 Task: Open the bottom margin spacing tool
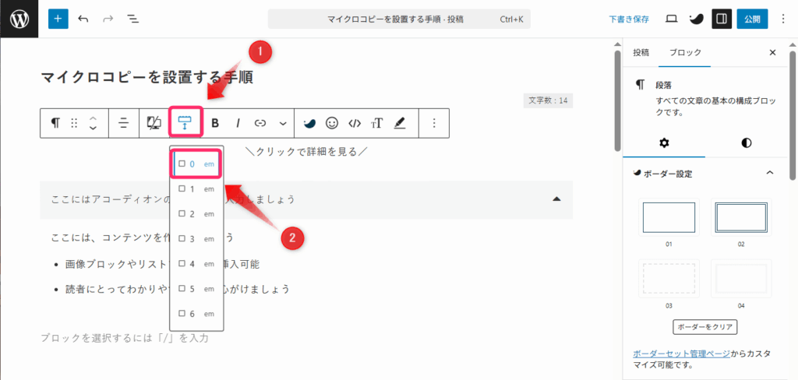click(185, 122)
